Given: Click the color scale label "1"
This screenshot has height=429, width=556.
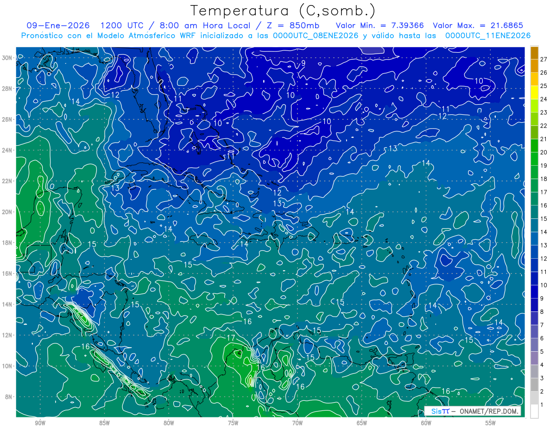Looking at the screenshot, I should (542, 405).
